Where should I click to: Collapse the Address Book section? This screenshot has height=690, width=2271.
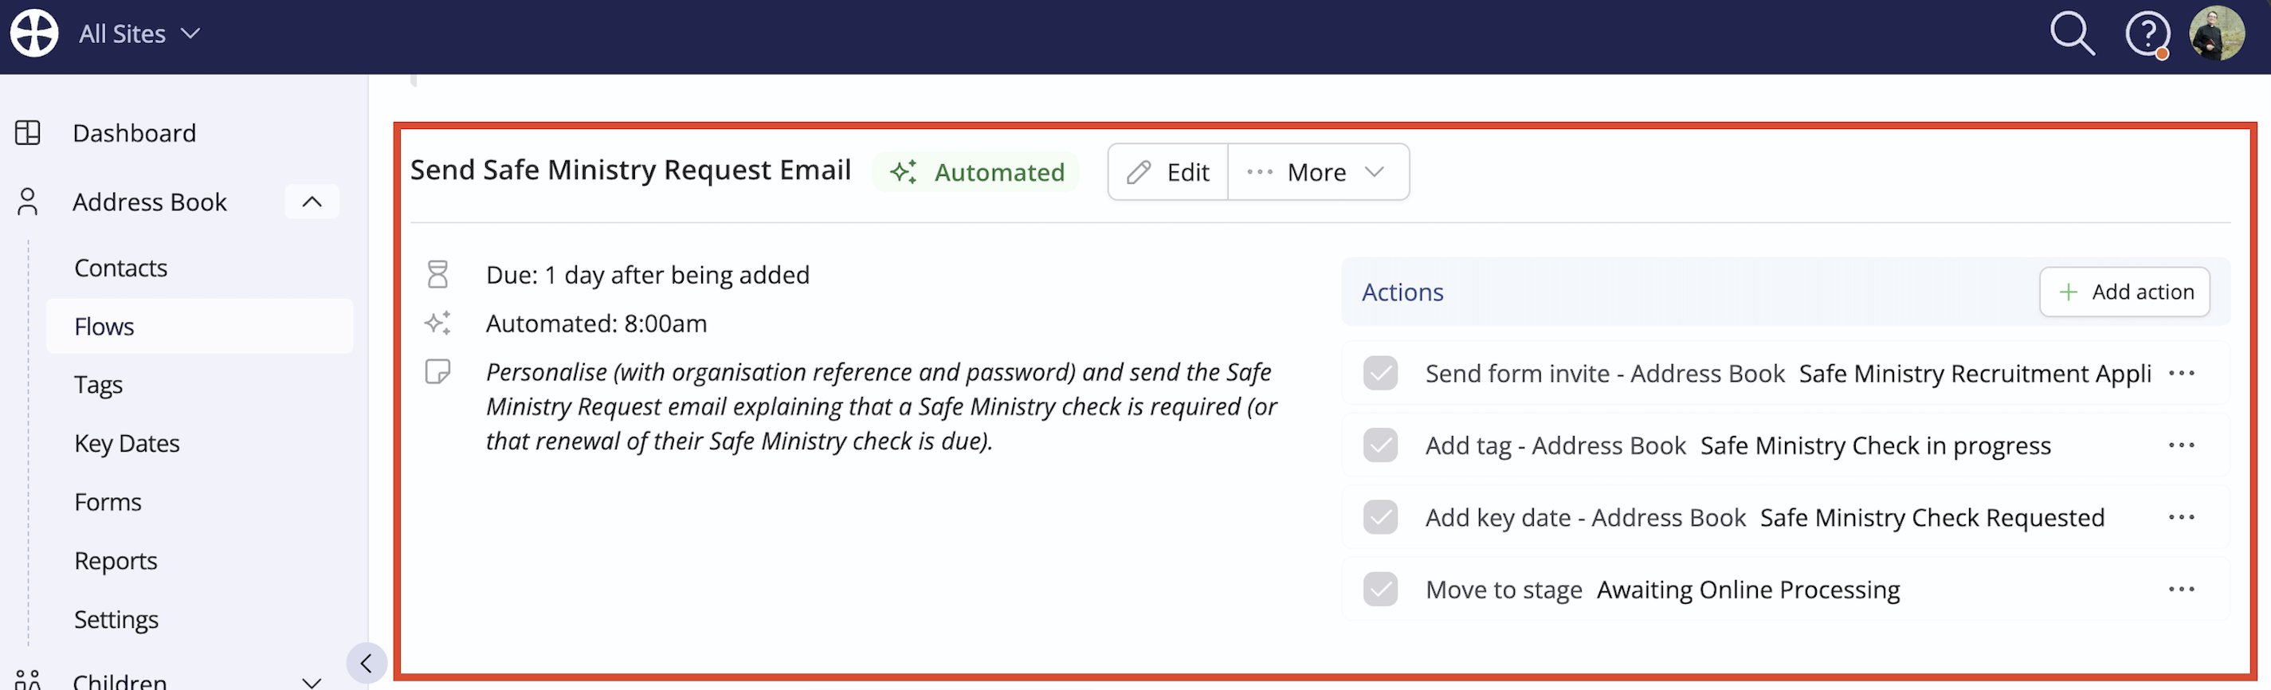coord(312,202)
